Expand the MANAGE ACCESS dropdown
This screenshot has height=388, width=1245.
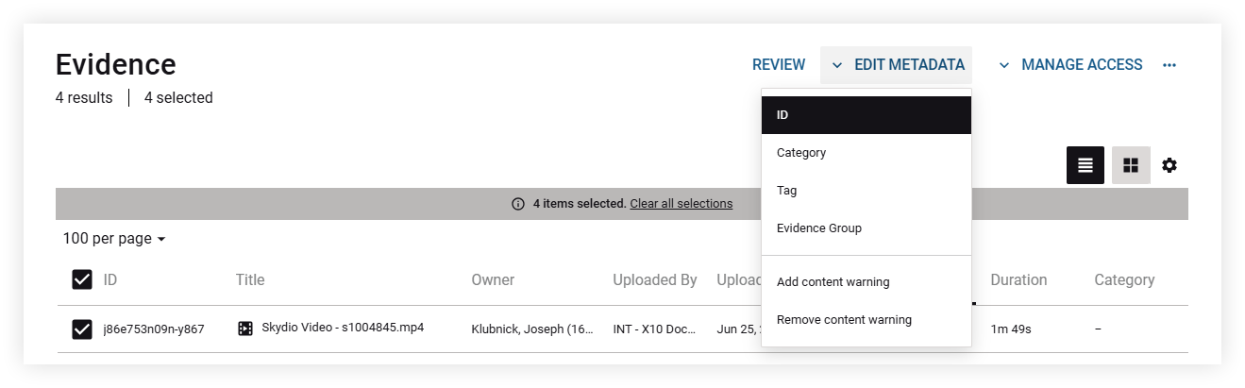(x=1071, y=65)
